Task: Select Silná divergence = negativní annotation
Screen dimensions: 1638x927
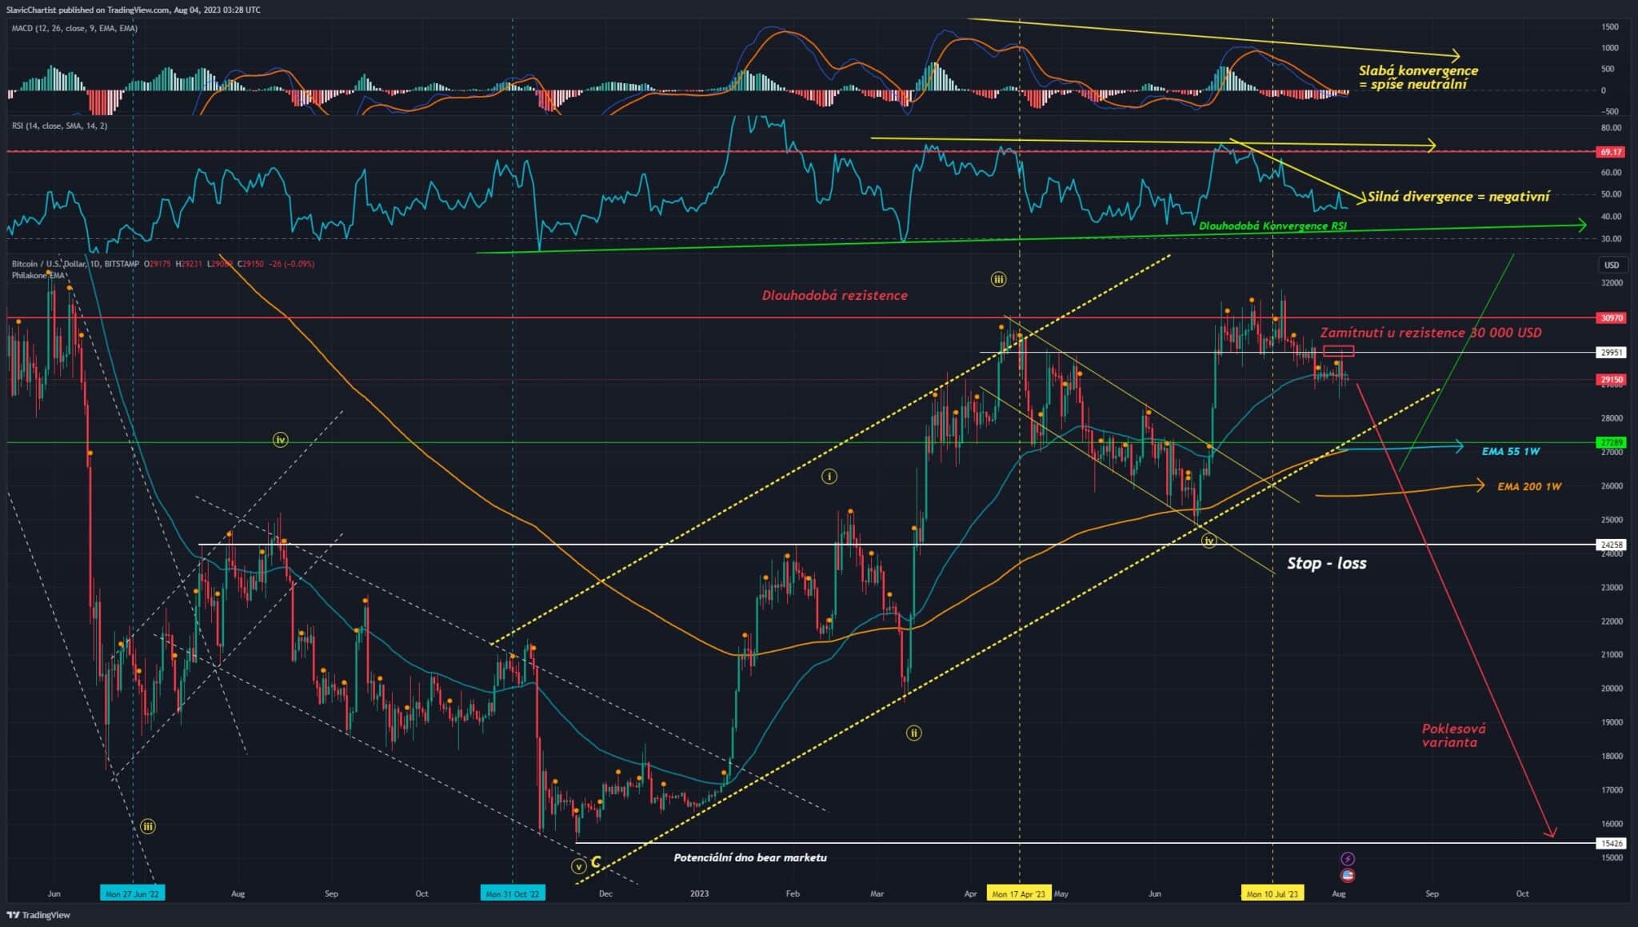Action: click(x=1459, y=196)
